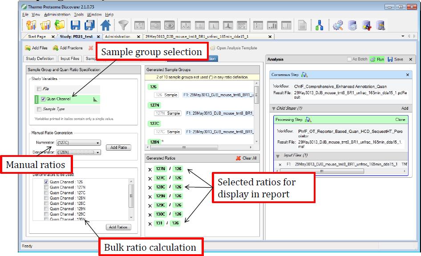Image resolution: width=421 pixels, height=256 pixels.
Task: Check the File study variable checkbox
Action: [40, 89]
